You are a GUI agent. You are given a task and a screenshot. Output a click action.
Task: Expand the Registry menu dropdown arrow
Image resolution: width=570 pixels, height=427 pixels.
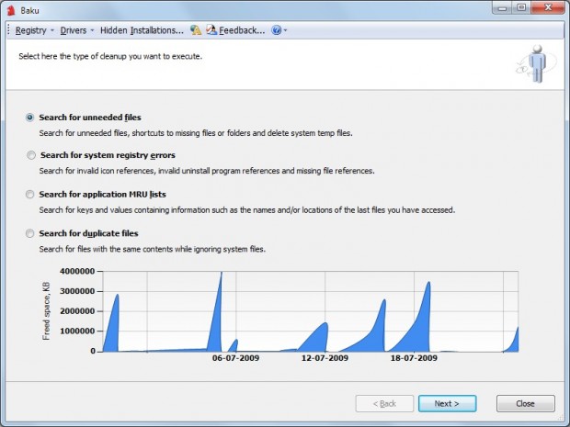52,30
